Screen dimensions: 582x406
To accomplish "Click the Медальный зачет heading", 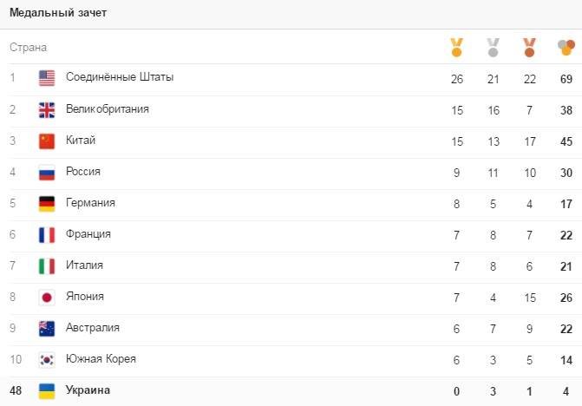I will tap(58, 14).
